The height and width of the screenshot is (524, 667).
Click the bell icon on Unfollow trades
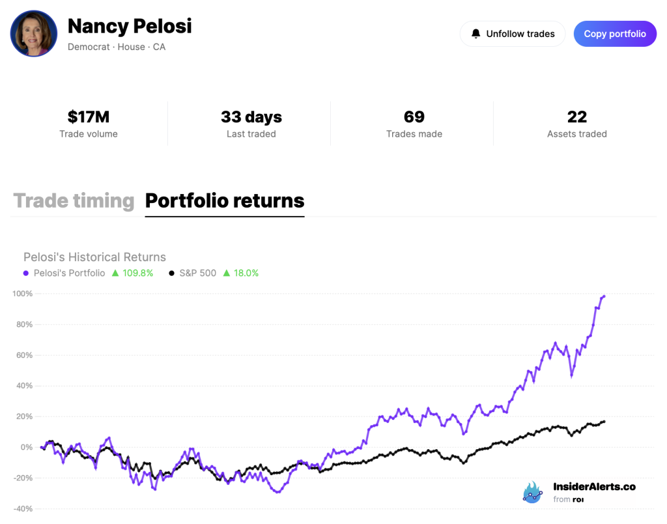(x=476, y=33)
